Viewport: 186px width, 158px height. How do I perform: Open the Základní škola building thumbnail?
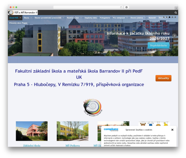pos(32,131)
